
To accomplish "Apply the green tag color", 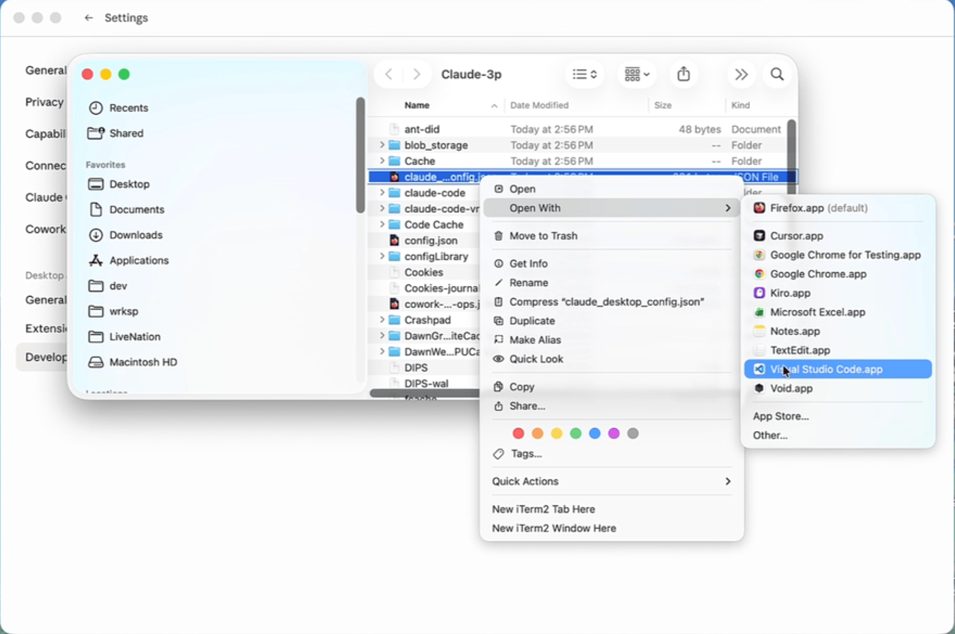I will tap(576, 433).
